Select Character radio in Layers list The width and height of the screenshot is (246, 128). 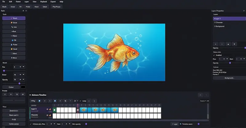(215, 22)
